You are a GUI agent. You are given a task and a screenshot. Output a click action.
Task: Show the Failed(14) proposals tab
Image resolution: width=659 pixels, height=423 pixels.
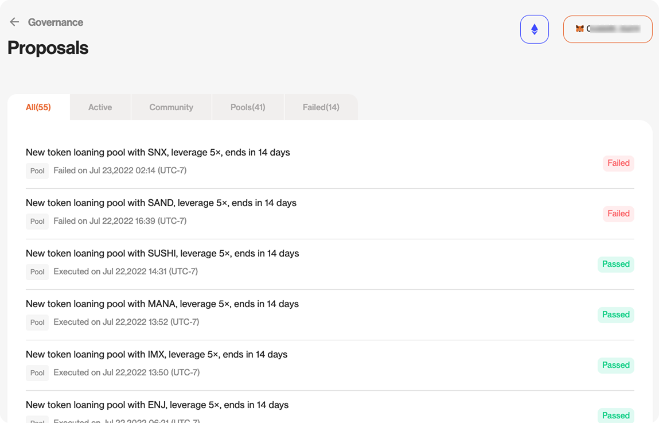(x=321, y=107)
